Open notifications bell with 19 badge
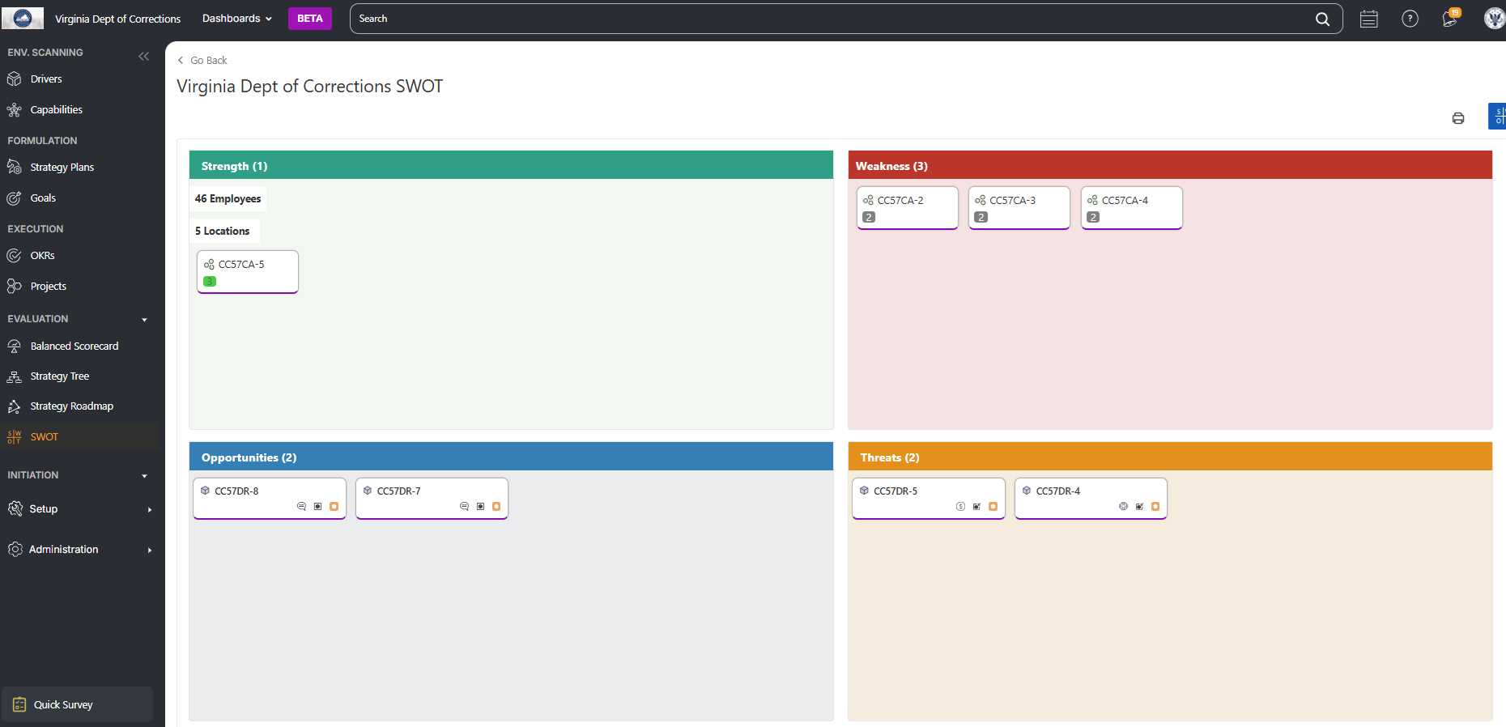1506x727 pixels. (1450, 18)
